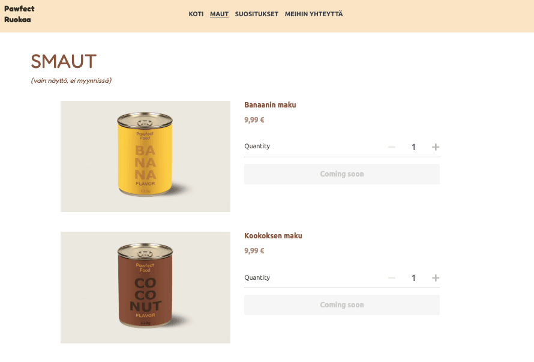Click Coming soon button under Banaanin maku
The height and width of the screenshot is (362, 534).
342,174
